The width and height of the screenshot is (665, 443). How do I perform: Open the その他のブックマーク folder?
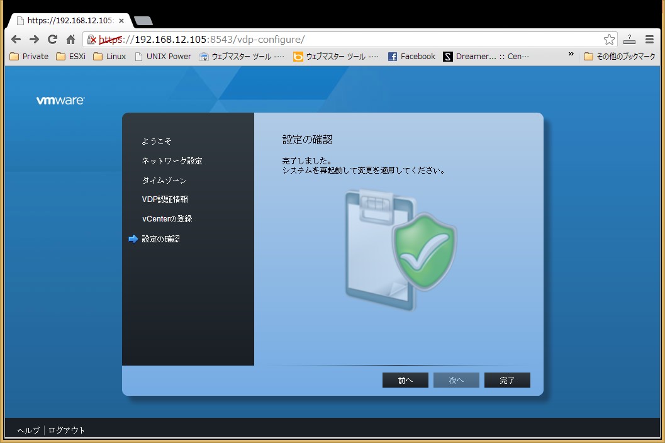pos(619,57)
